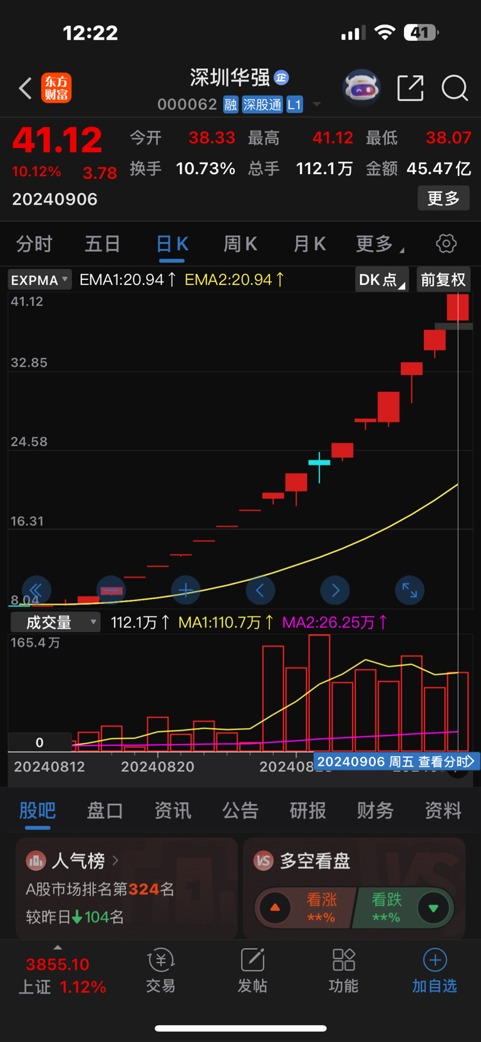
Task: Tap the 企 enterprise badge
Action: tap(281, 78)
